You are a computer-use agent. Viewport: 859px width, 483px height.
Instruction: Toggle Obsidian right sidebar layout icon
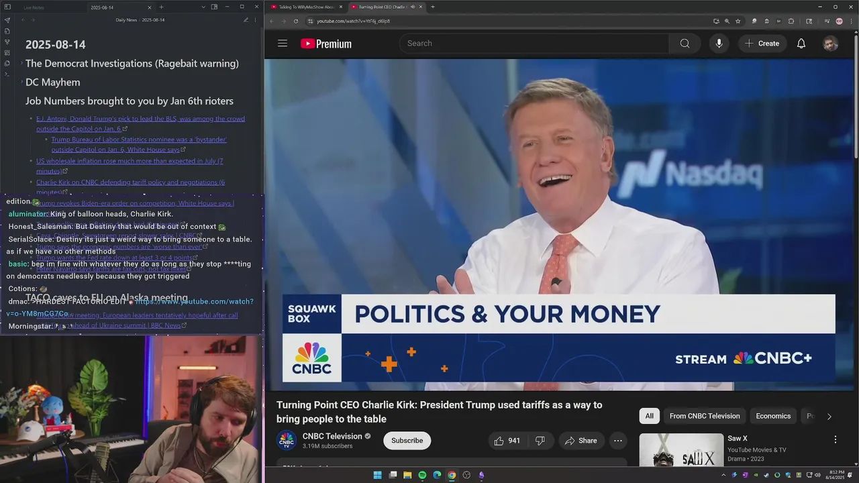pos(214,7)
